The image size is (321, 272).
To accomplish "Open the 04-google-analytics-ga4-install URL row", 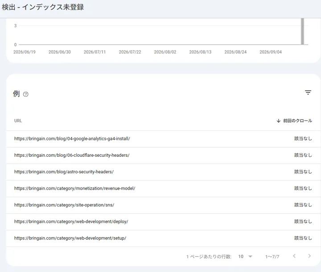I will (163, 138).
